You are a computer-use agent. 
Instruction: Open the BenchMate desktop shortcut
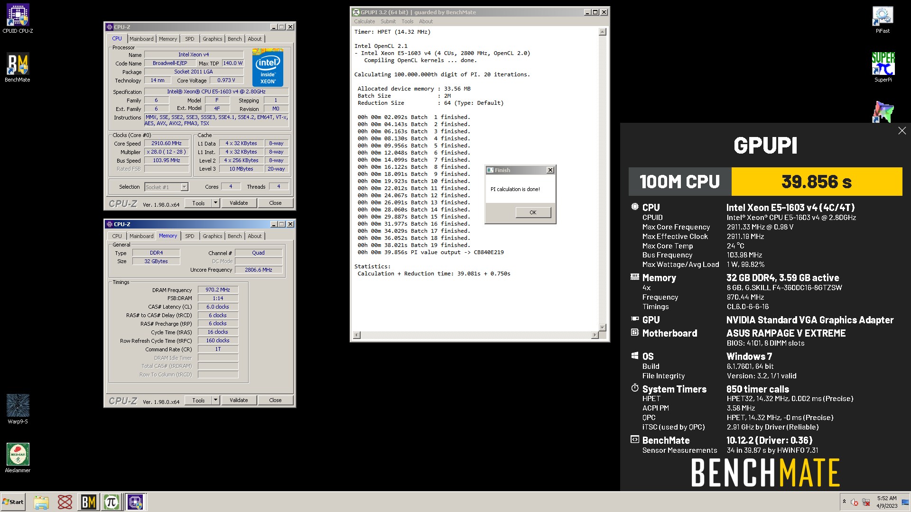[18, 67]
